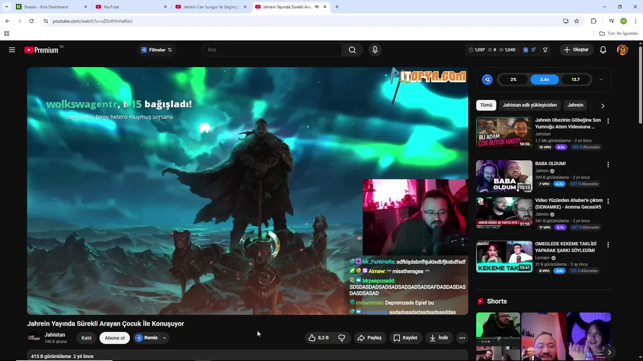Start voice search with microphone icon
The width and height of the screenshot is (643, 361).
pyautogui.click(x=375, y=50)
